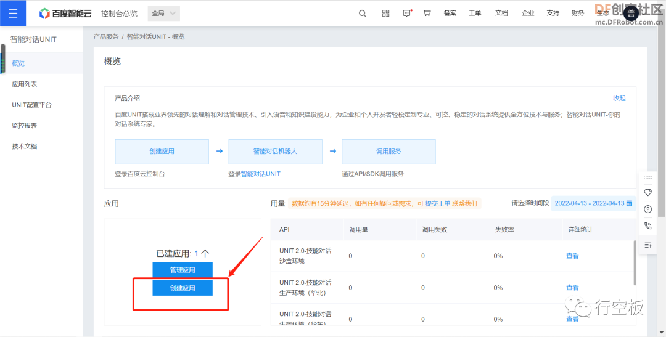Click the drag handle dots on the right panel
The height and width of the screenshot is (337, 666).
click(x=647, y=178)
